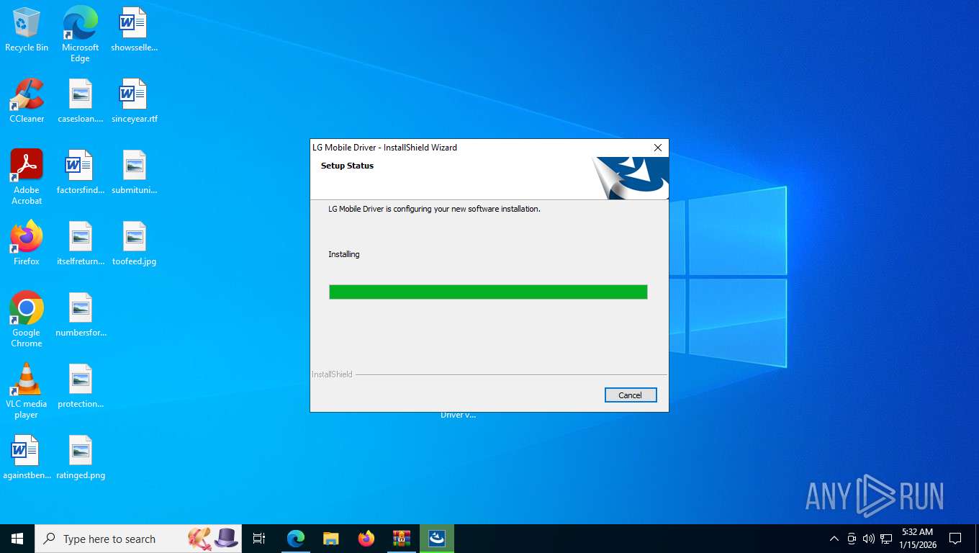
Task: Open the notification center
Action: tap(955, 539)
